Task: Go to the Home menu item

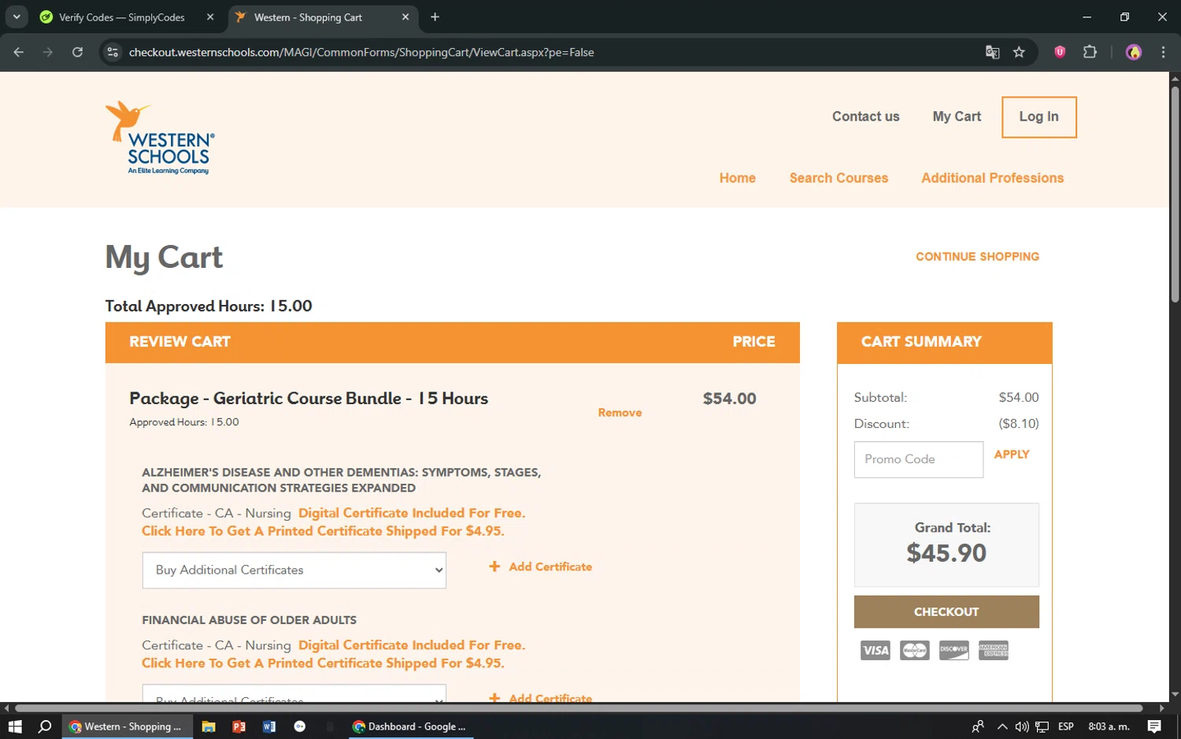Action: pyautogui.click(x=737, y=178)
